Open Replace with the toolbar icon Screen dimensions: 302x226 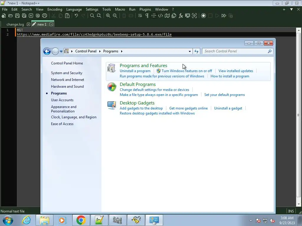point(99,16)
